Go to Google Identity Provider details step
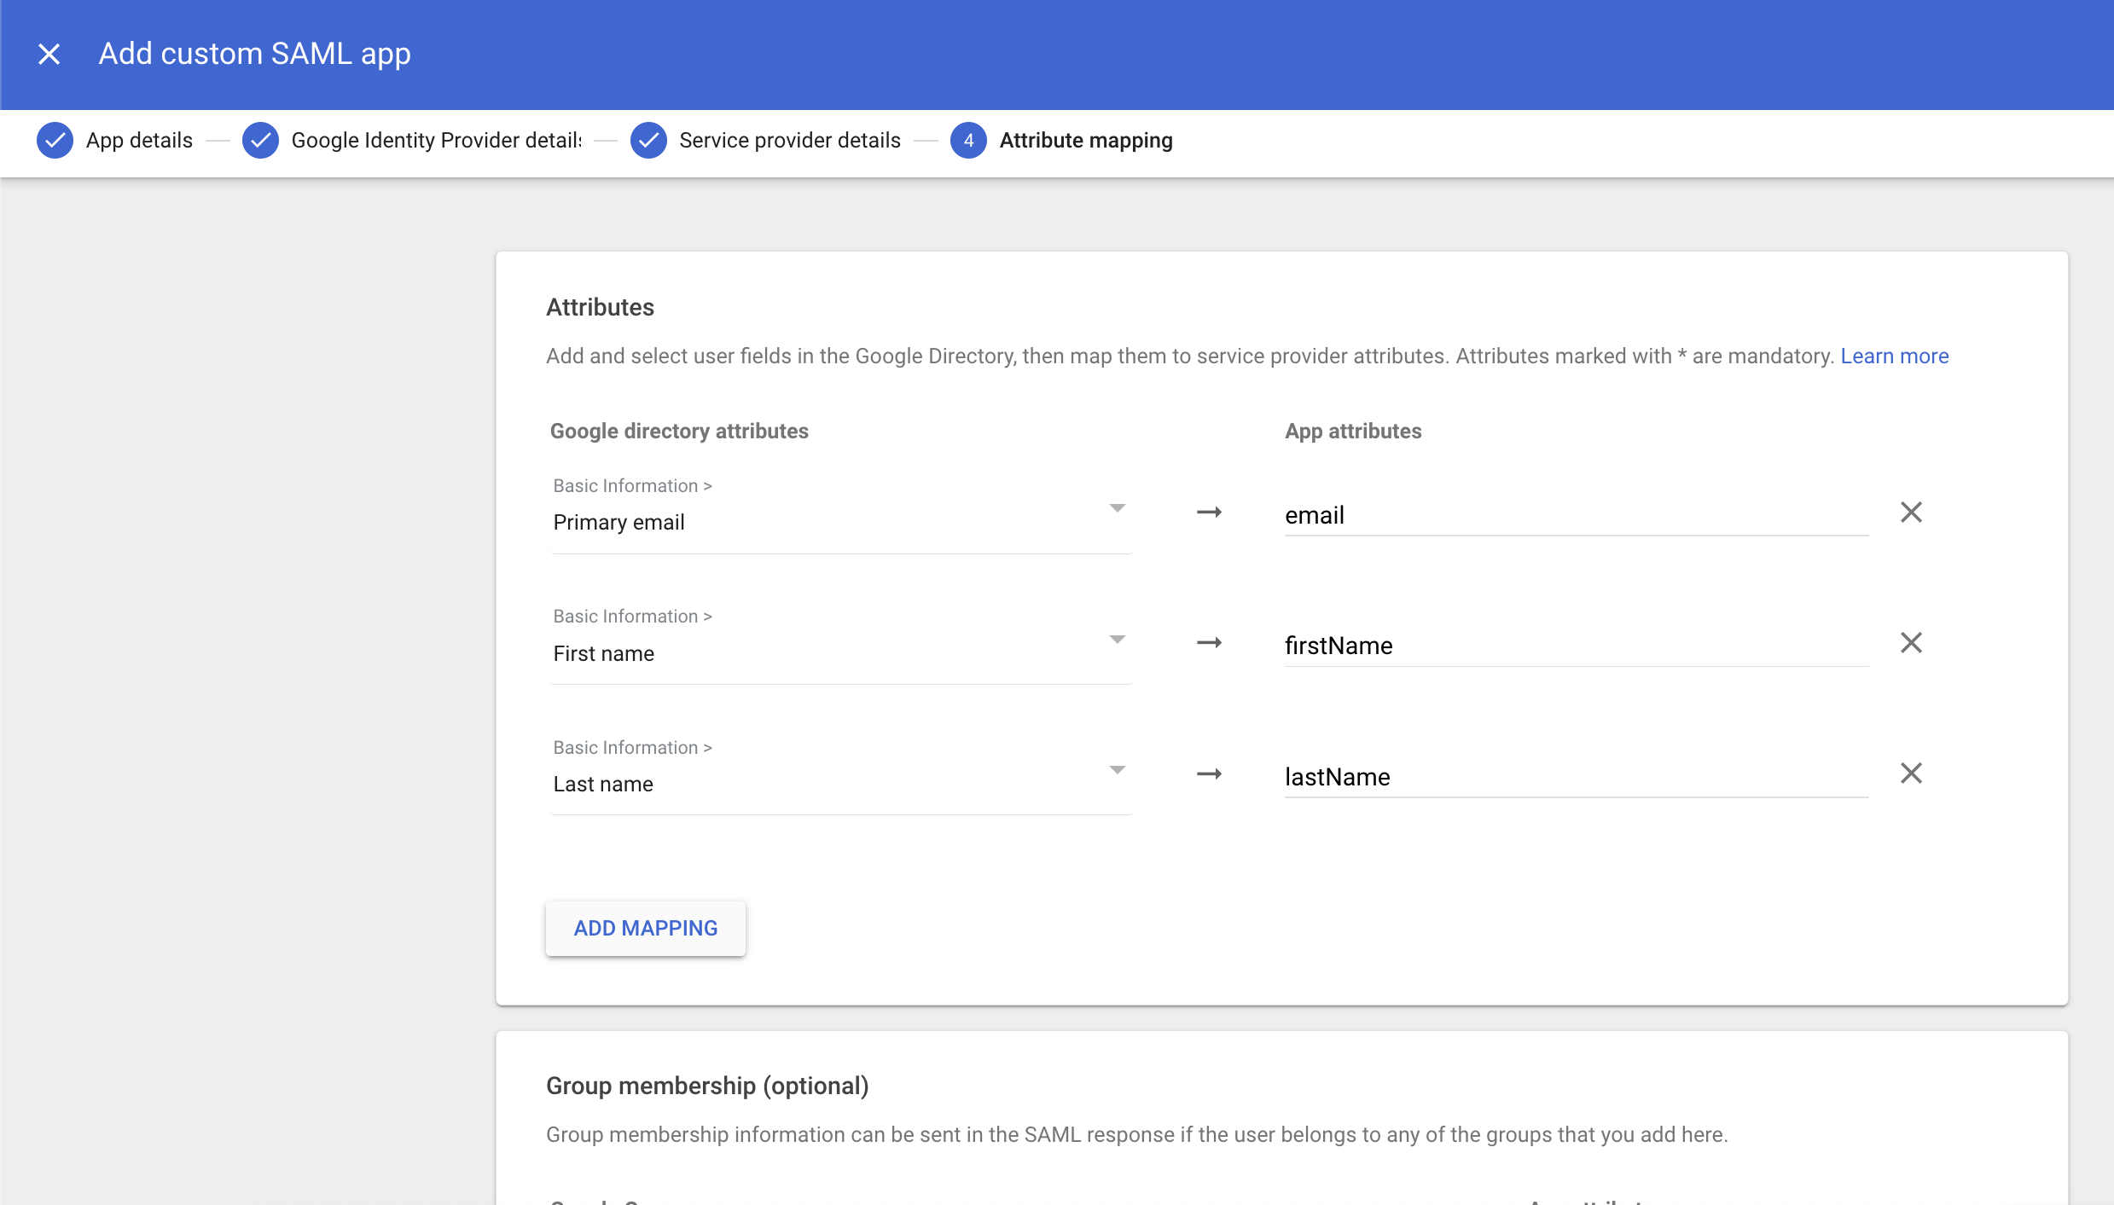Screen dimensions: 2114x1205 tap(436, 141)
